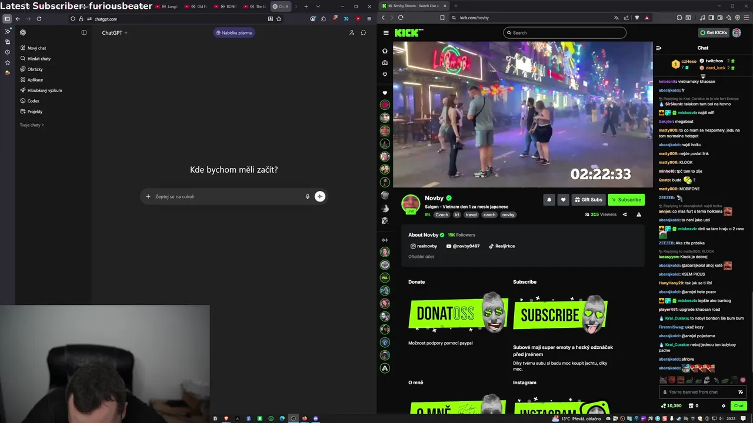Focus the Kick search field
Screen dimensions: 753x423
[565, 33]
